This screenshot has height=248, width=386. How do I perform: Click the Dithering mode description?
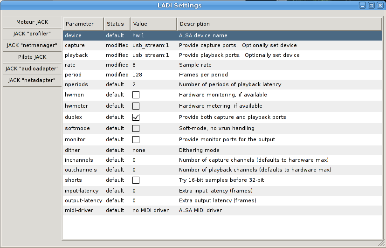199,150
